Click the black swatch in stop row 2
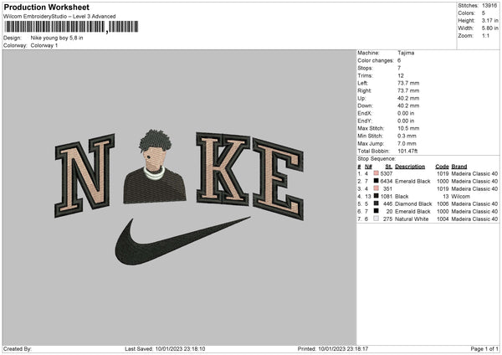Viewport: 502px width, 355px height. 376,181
